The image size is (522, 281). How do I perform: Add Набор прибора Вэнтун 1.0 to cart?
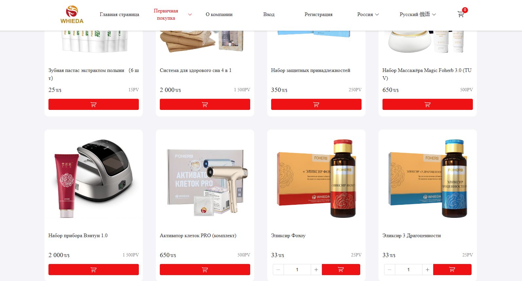[x=94, y=270]
